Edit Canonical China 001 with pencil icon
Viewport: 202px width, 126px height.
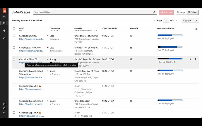[190, 59]
